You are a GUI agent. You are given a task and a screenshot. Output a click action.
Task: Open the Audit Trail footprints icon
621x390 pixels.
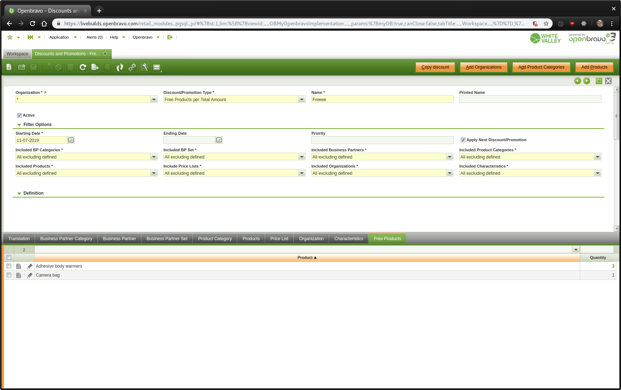pos(120,67)
